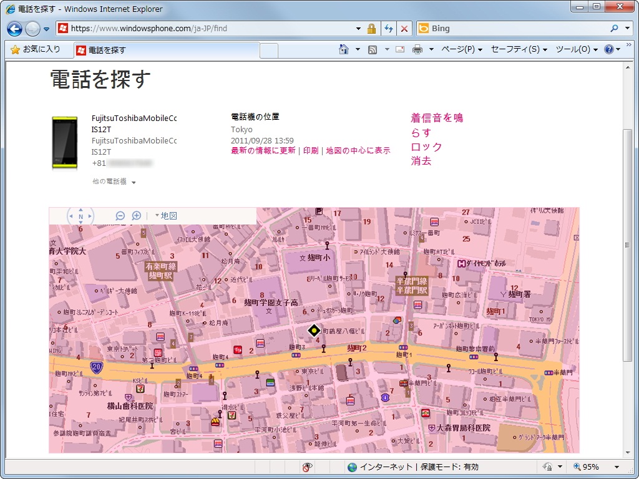
Task: Click the IS12T phone thumbnail image
Action: (x=65, y=143)
